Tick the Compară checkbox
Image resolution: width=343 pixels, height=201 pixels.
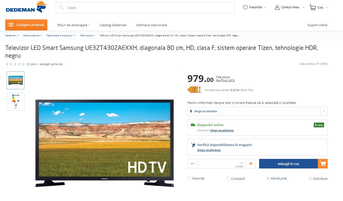pyautogui.click(x=228, y=179)
